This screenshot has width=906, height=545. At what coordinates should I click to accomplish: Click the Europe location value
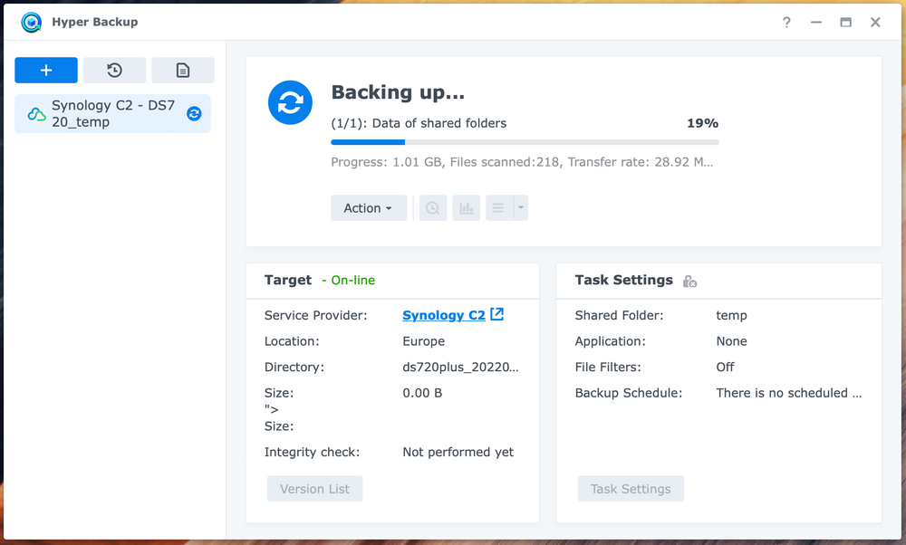click(423, 341)
